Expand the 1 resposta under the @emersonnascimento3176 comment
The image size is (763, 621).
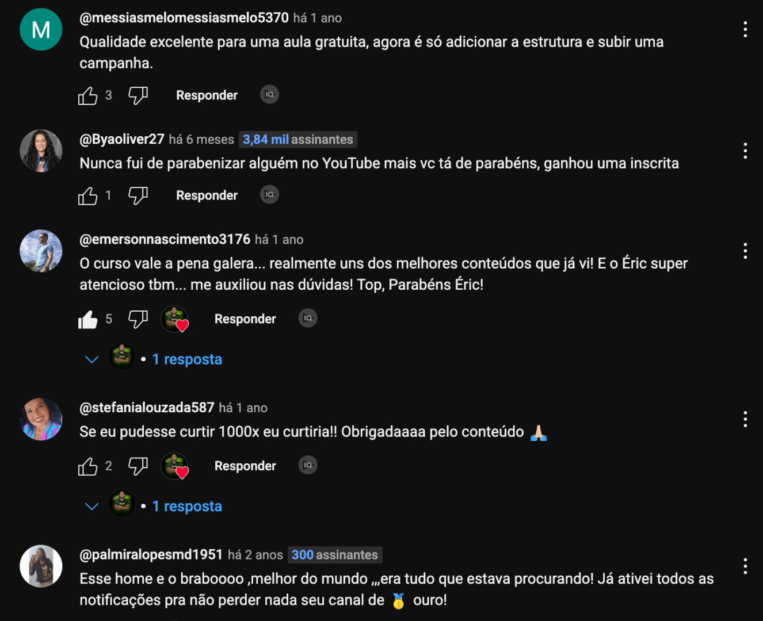[x=187, y=359]
